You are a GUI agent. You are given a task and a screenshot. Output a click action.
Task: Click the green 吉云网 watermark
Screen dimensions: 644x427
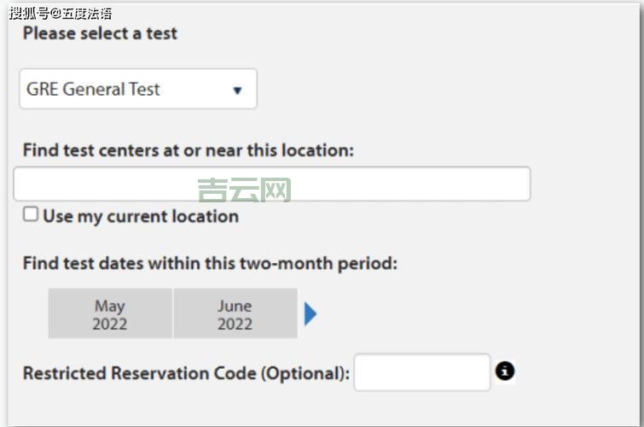[x=244, y=190]
